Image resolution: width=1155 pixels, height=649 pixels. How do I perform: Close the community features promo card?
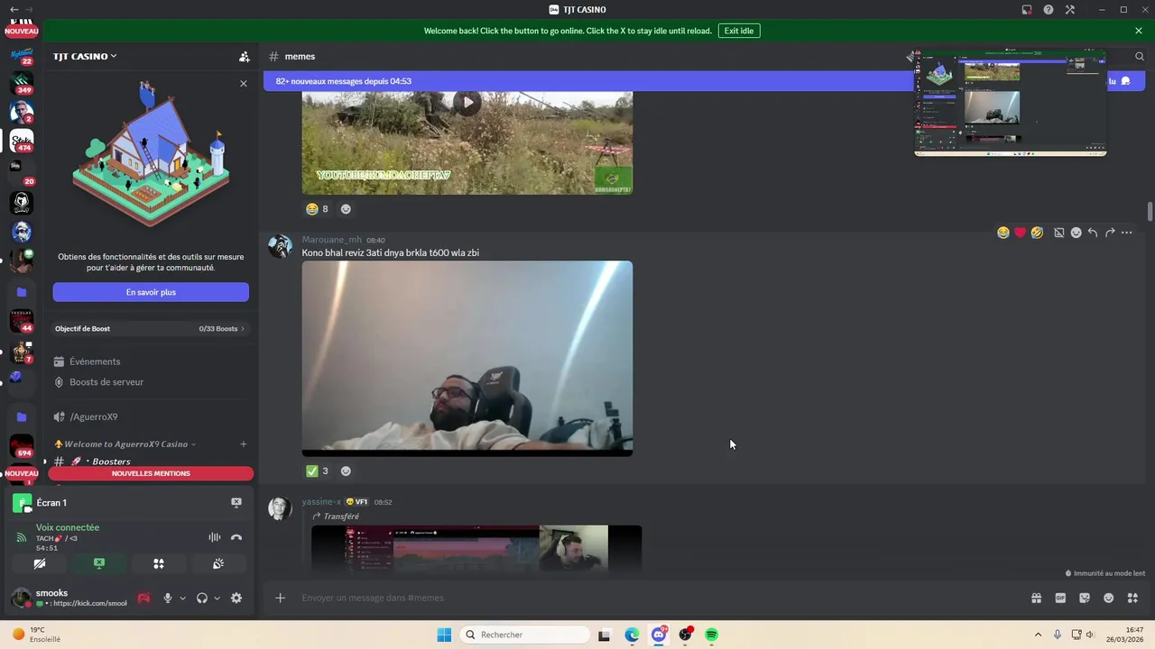[x=243, y=83]
